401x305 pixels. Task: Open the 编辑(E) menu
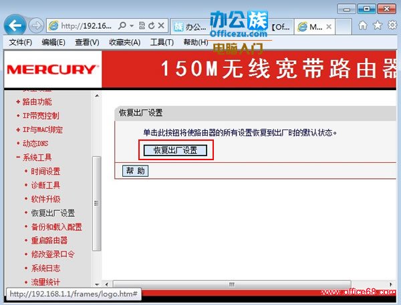(x=53, y=42)
